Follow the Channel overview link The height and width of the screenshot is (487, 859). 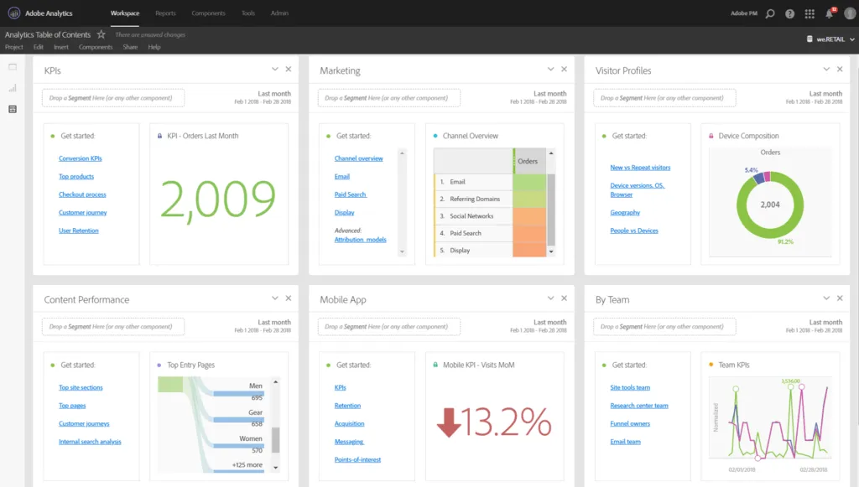[x=359, y=158]
